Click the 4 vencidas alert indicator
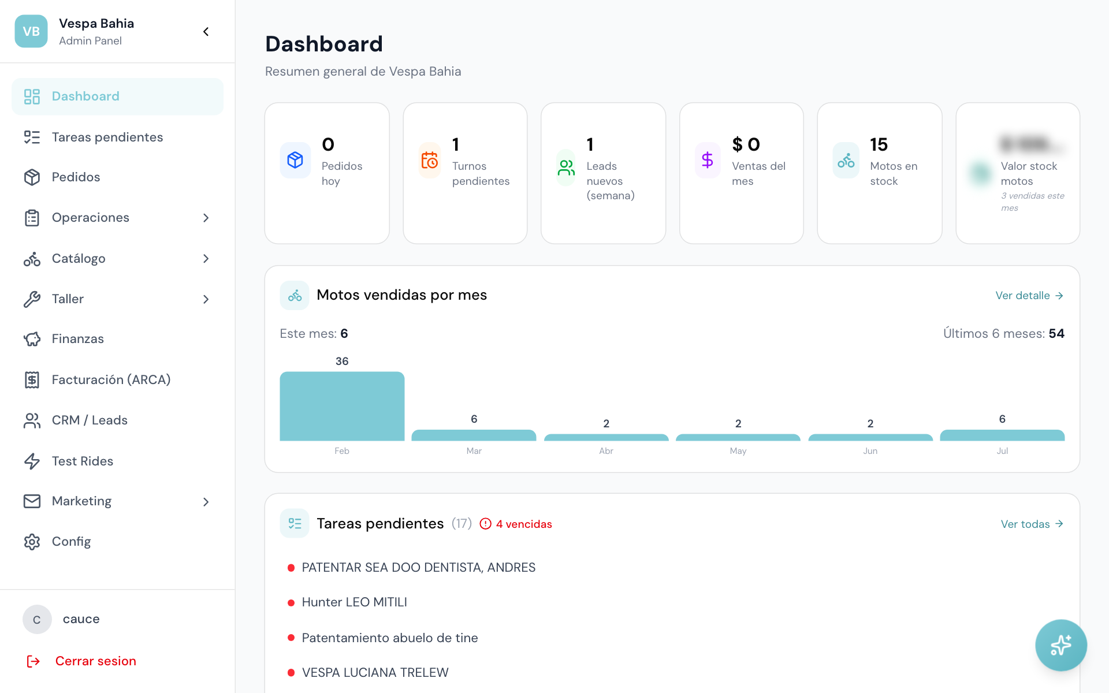This screenshot has height=693, width=1109. (x=516, y=524)
